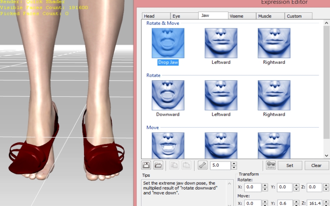This screenshot has width=330, height=206.
Task: Click the Copy icon in the toolbar
Action: pyautogui.click(x=174, y=165)
